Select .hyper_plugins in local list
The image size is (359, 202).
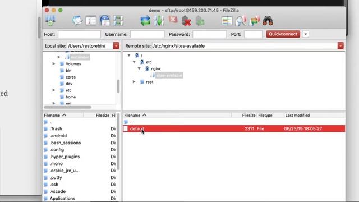pos(65,157)
